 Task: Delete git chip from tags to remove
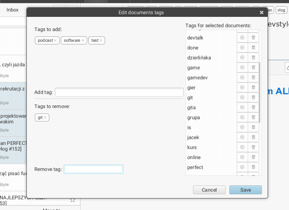click(45, 118)
